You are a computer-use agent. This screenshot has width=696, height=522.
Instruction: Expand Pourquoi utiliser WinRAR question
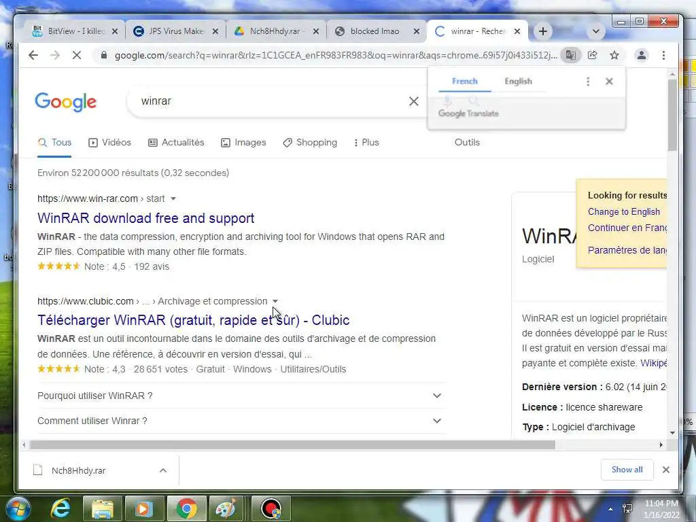pos(241,396)
